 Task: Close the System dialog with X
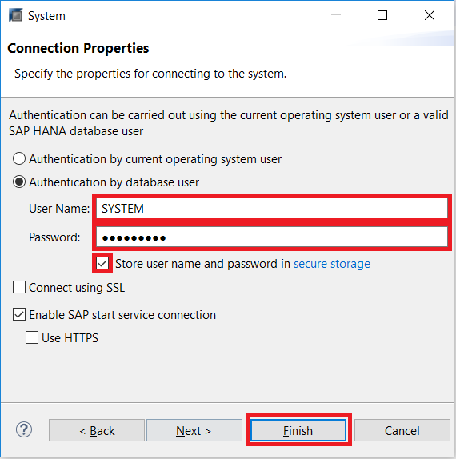pyautogui.click(x=430, y=15)
